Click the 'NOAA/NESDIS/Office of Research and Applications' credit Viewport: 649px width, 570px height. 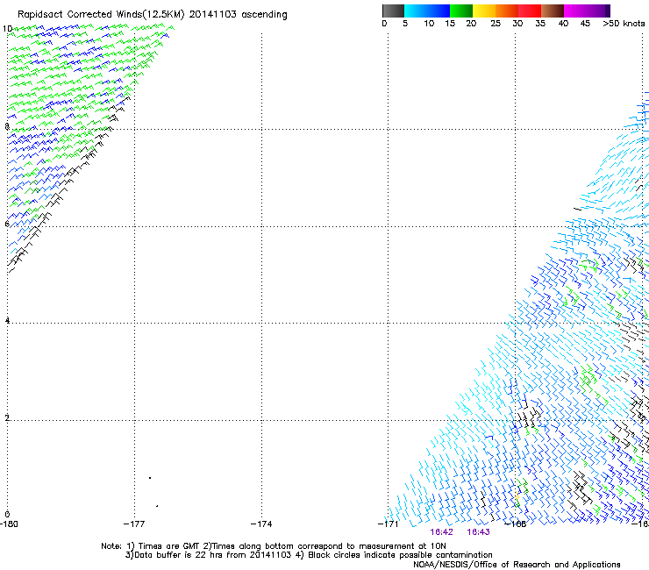tap(517, 565)
